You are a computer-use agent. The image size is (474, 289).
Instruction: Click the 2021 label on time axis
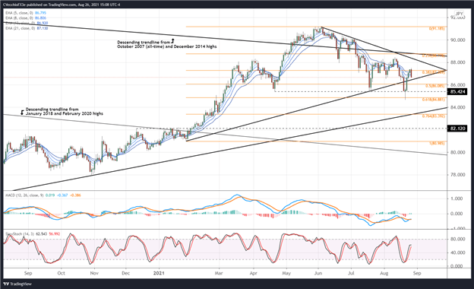pos(159,273)
